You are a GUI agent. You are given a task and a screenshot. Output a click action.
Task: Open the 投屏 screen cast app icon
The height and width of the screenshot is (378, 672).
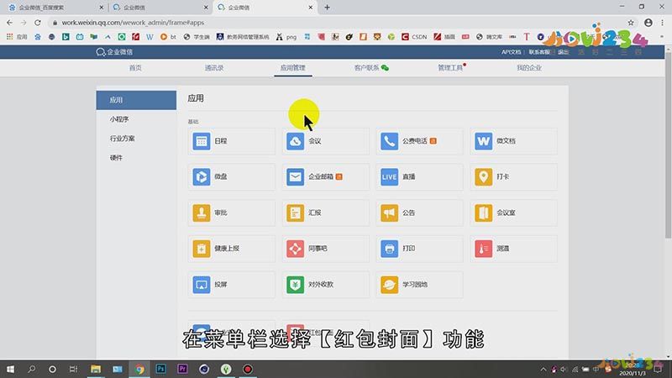click(x=202, y=284)
